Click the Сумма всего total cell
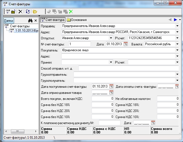Viewport: 183px width, 142px height. [x=165, y=130]
